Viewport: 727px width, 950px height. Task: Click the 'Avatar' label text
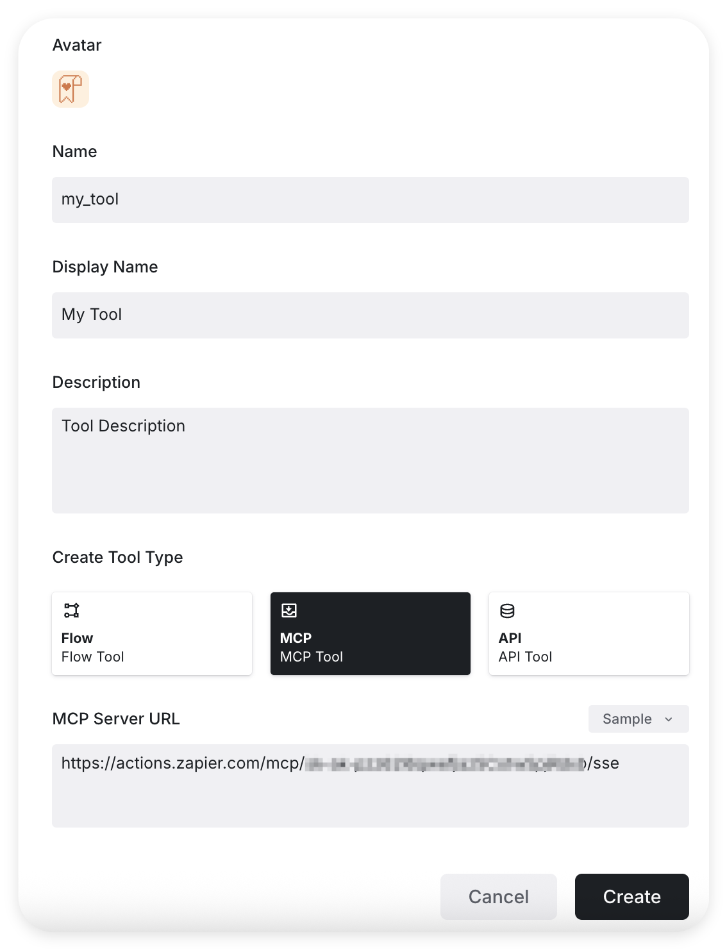pos(77,45)
